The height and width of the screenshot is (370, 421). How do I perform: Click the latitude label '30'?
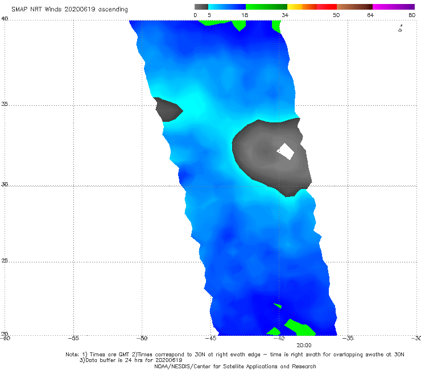pos(5,184)
